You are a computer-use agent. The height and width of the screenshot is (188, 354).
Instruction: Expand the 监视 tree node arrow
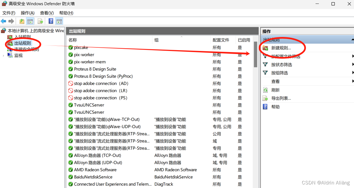[x=3, y=55]
